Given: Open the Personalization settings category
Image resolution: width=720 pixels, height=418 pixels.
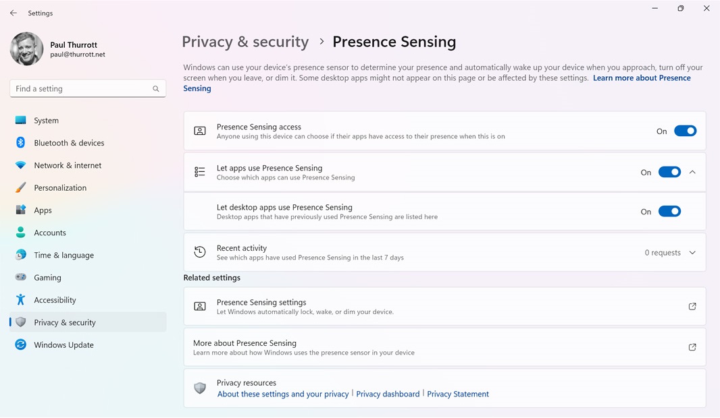Looking at the screenshot, I should pyautogui.click(x=60, y=188).
